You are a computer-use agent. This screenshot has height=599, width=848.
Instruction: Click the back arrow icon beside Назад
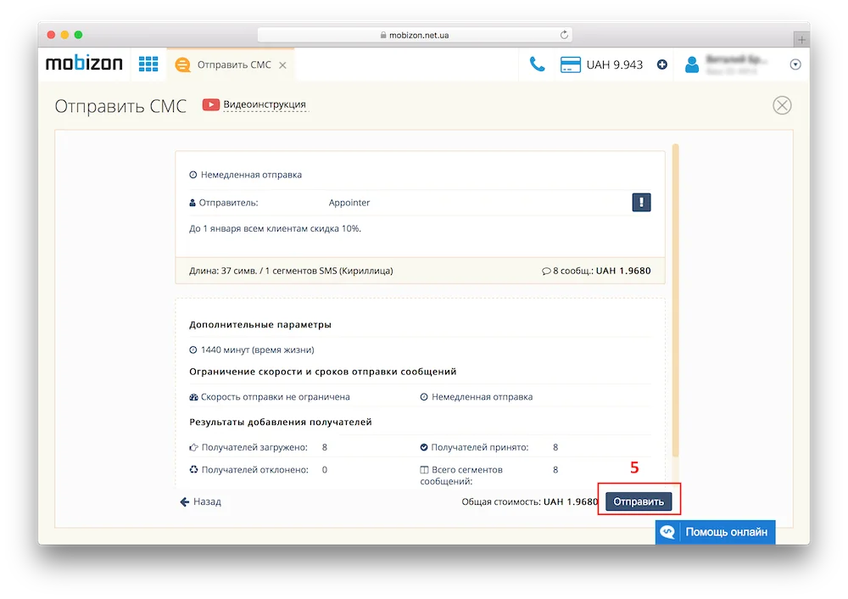click(184, 501)
